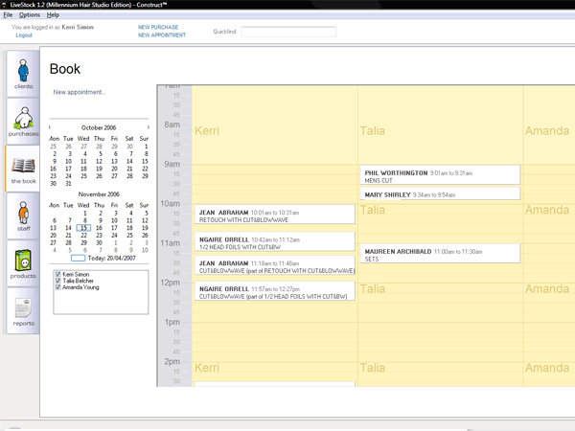
Task: Select October 18 in the calendar
Action: [83, 169]
